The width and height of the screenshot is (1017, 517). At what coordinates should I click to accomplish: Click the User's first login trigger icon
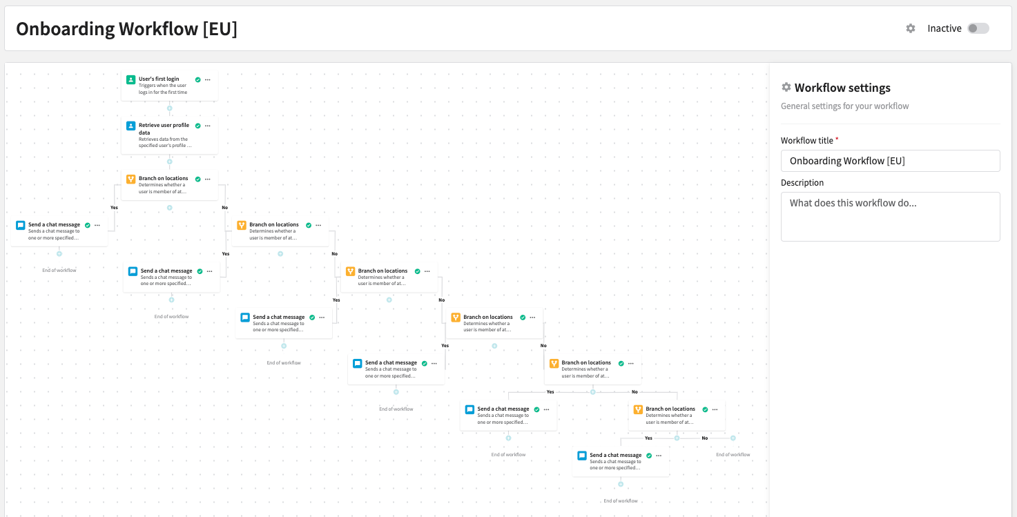coord(130,80)
